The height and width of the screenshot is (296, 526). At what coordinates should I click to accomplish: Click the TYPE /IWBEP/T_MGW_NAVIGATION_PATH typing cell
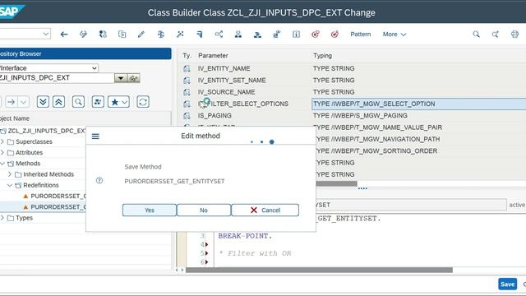(x=377, y=139)
